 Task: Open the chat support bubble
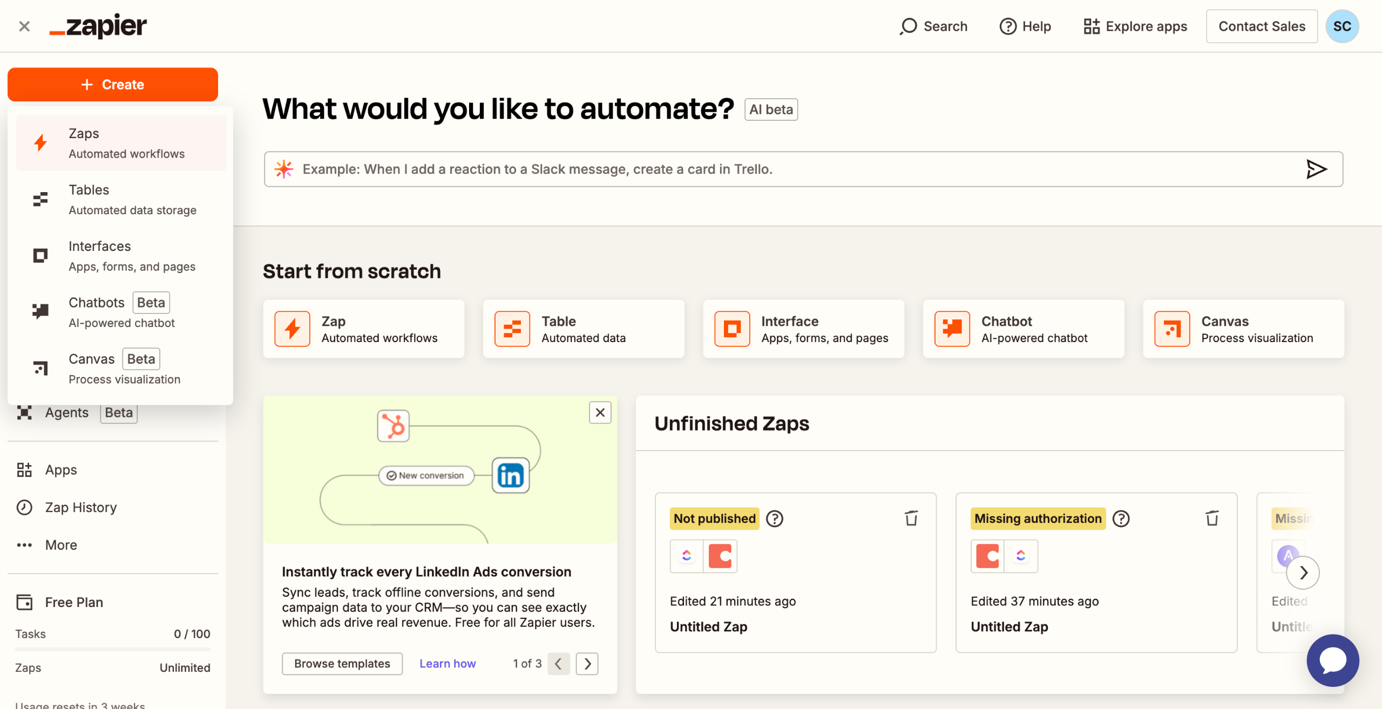pos(1332,660)
